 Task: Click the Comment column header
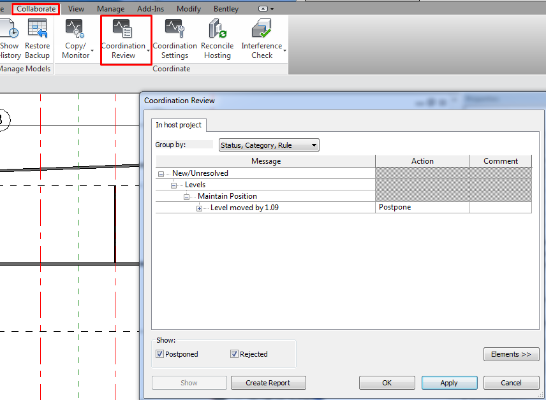pyautogui.click(x=500, y=161)
